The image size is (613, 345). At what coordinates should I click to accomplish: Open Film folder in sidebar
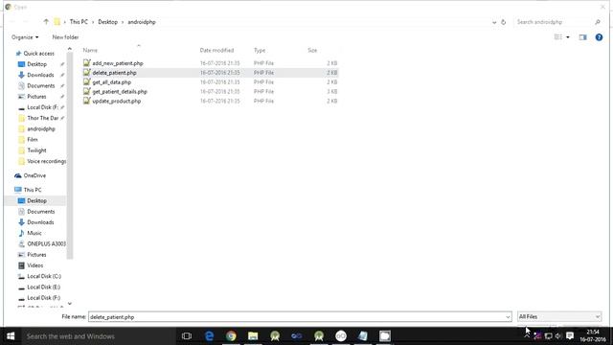(32, 139)
